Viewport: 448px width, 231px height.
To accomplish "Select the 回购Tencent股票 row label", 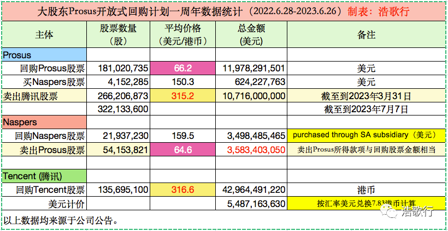I will [44, 190].
